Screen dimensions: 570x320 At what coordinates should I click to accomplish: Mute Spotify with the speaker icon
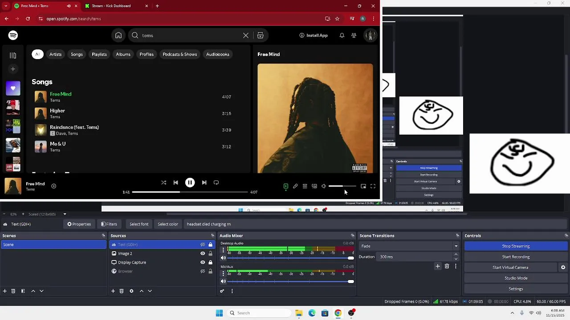point(324,186)
